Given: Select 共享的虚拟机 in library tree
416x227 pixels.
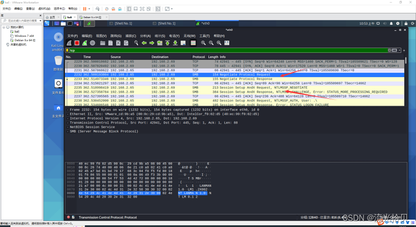Looking at the screenshot, I should [18, 45].
